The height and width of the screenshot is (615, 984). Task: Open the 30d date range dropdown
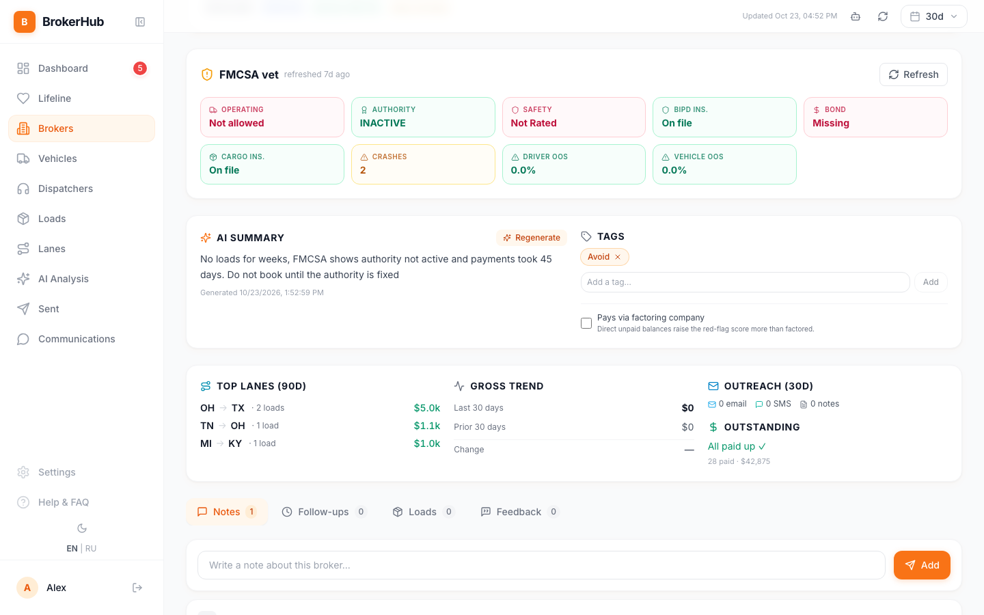point(934,16)
